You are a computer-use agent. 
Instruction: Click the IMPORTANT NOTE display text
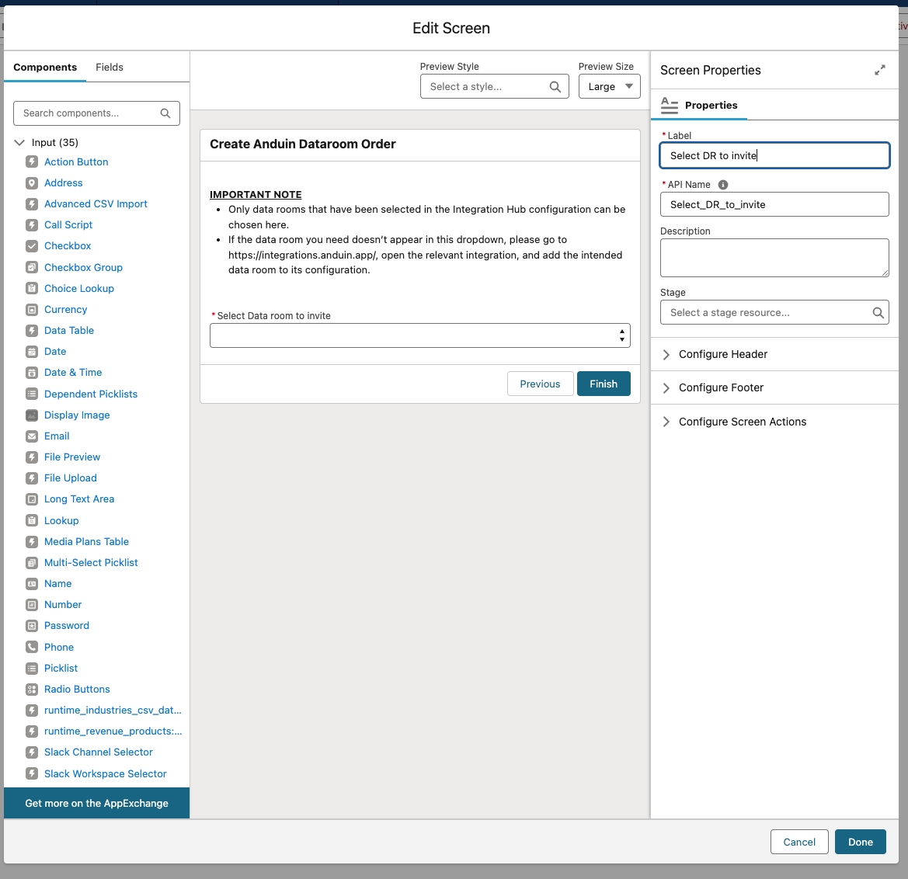[x=256, y=195]
